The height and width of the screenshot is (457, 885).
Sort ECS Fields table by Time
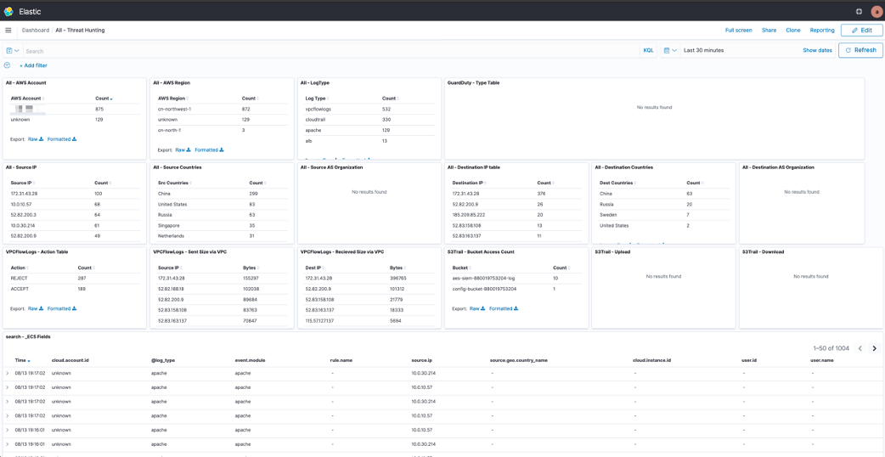click(23, 359)
